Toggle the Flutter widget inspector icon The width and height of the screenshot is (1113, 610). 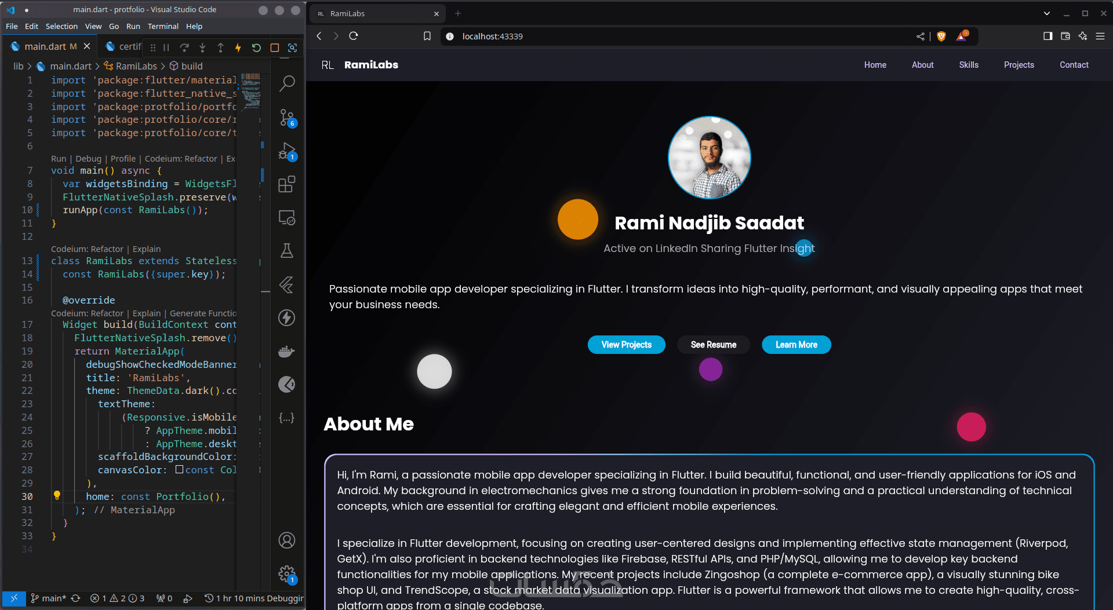click(x=293, y=48)
